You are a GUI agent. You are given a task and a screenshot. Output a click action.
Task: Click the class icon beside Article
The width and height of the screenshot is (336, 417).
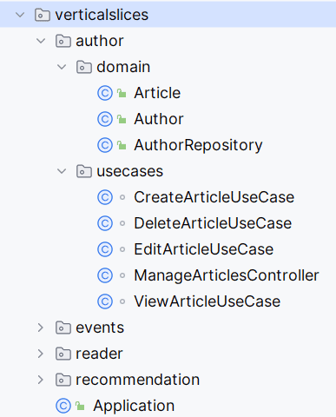[x=105, y=93]
